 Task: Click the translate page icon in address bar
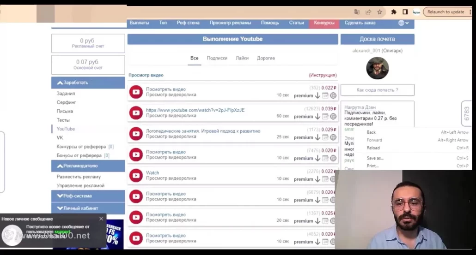click(357, 12)
